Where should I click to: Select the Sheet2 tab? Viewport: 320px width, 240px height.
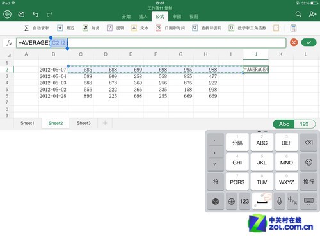tap(56, 123)
